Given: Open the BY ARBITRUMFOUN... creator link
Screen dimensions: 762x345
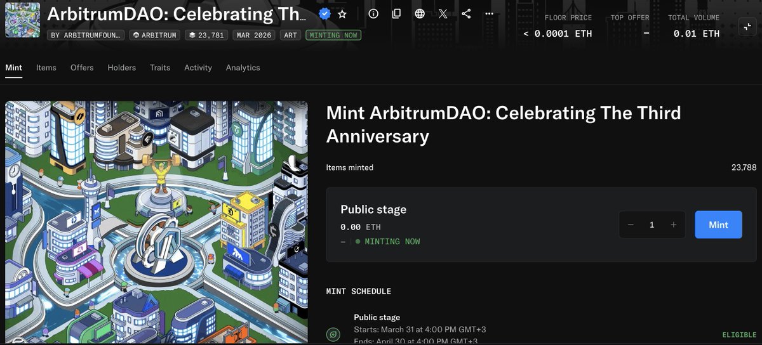Looking at the screenshot, I should (x=85, y=35).
